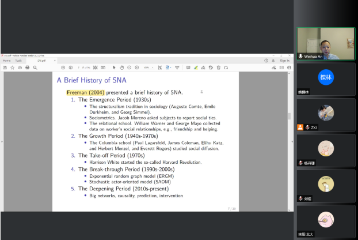Screen dimensions: 358x240
Task: Click the help question mark icon
Action: coord(266,61)
